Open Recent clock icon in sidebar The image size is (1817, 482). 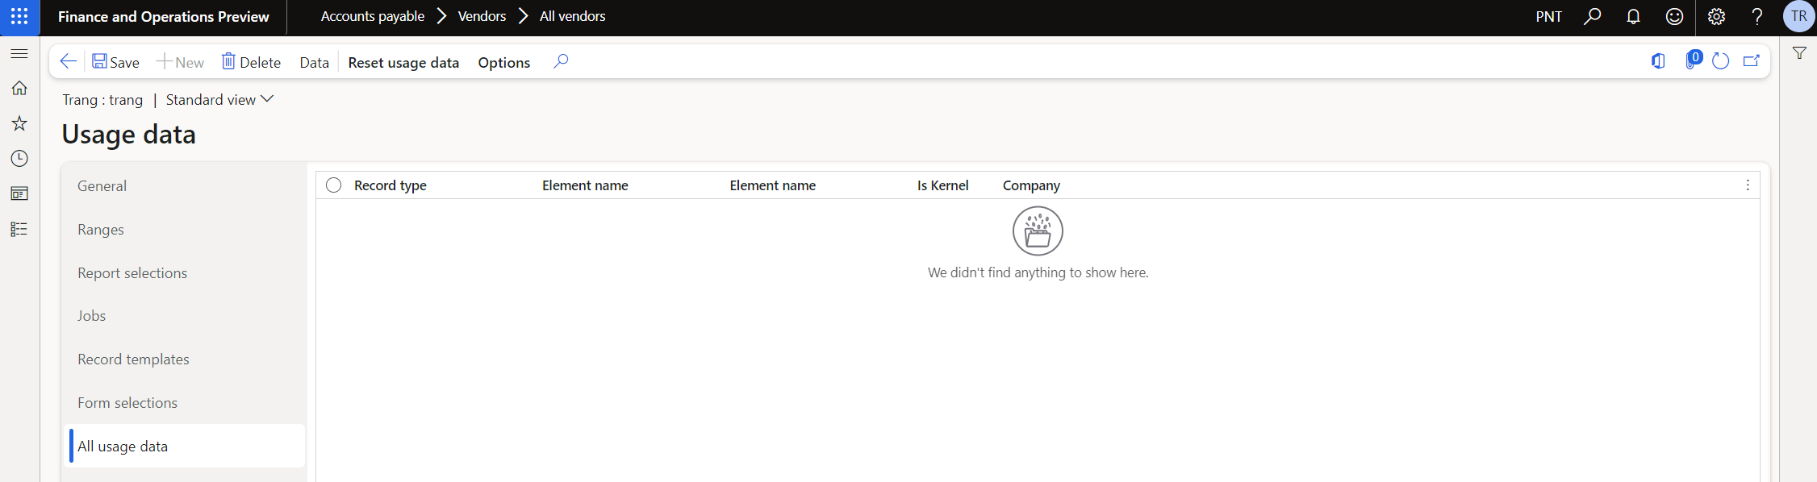click(19, 159)
